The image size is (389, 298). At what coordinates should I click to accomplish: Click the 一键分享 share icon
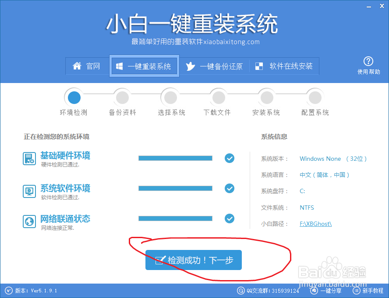click(x=314, y=291)
